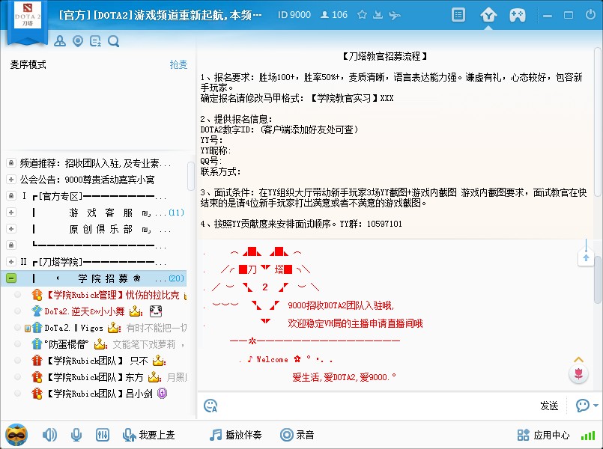Click phone icon beside DoTa2.‖Vigos
The width and height of the screenshot is (603, 449).
[x=27, y=328]
